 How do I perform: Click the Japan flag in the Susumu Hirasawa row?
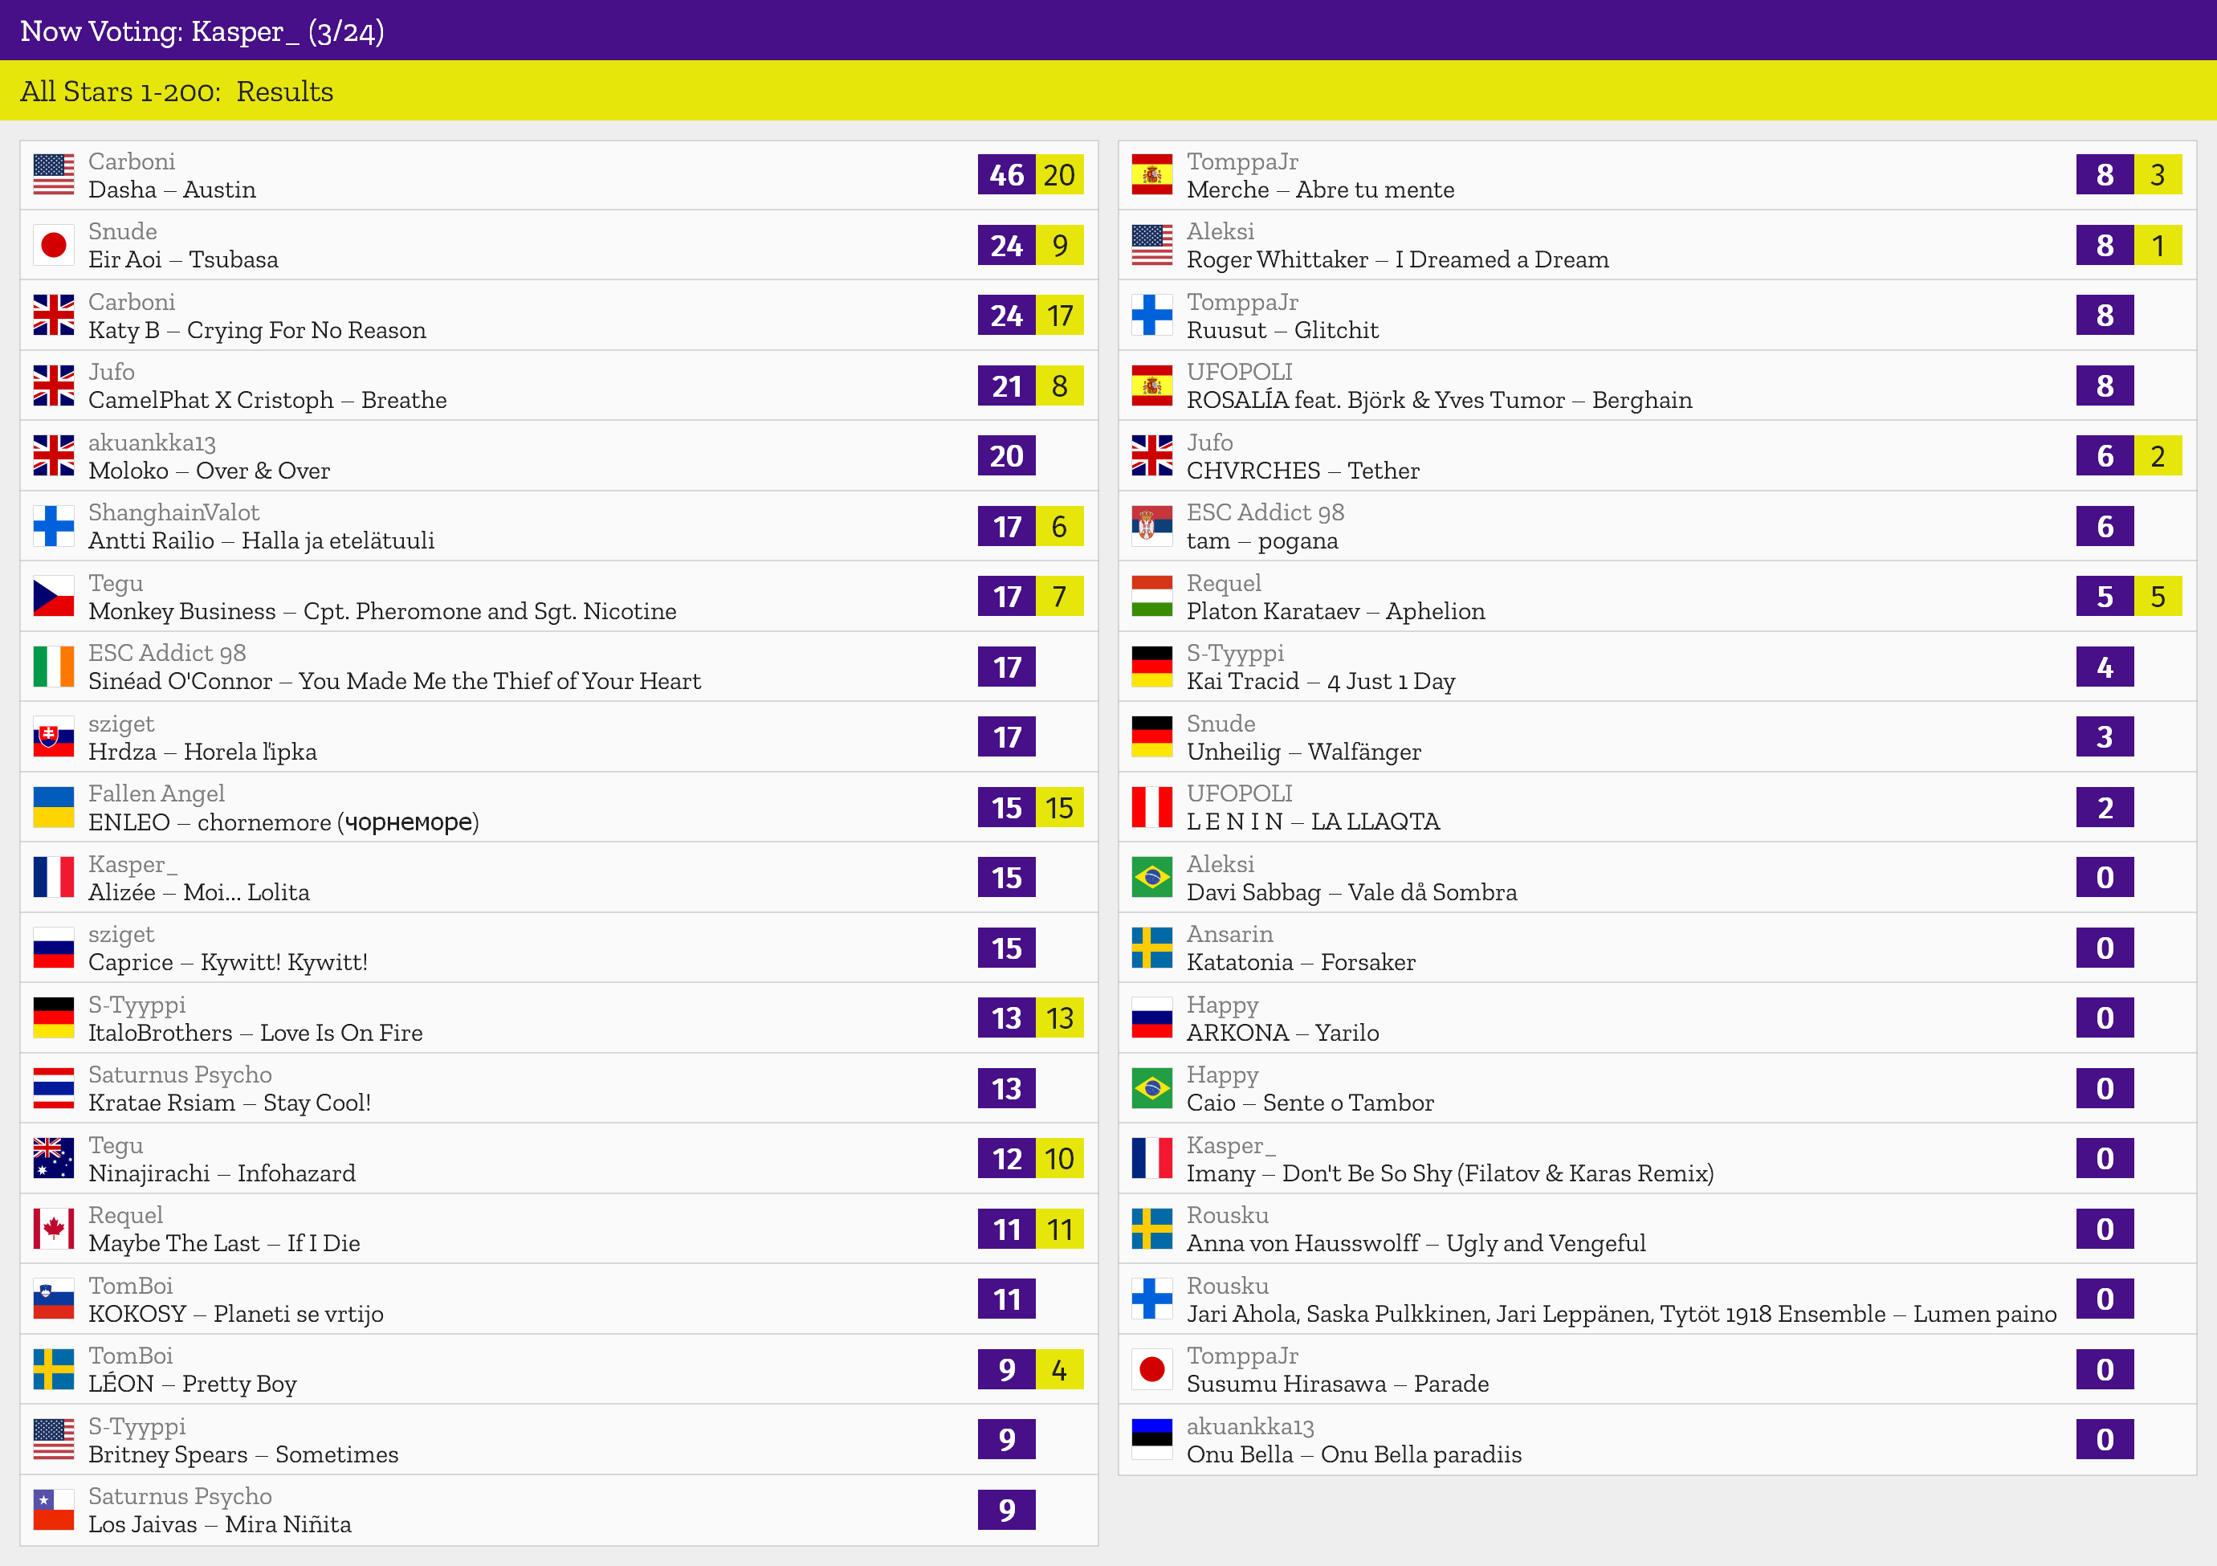click(1152, 1369)
